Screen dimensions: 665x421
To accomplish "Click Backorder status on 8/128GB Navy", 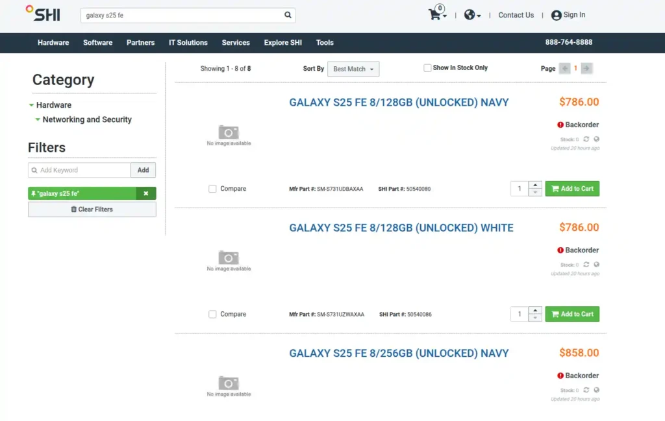I will tap(578, 125).
